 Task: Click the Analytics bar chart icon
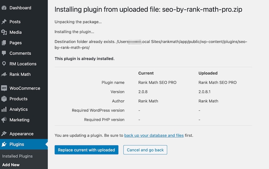point(4,109)
